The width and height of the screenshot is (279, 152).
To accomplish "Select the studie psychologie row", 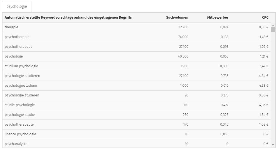I will click(137, 105).
